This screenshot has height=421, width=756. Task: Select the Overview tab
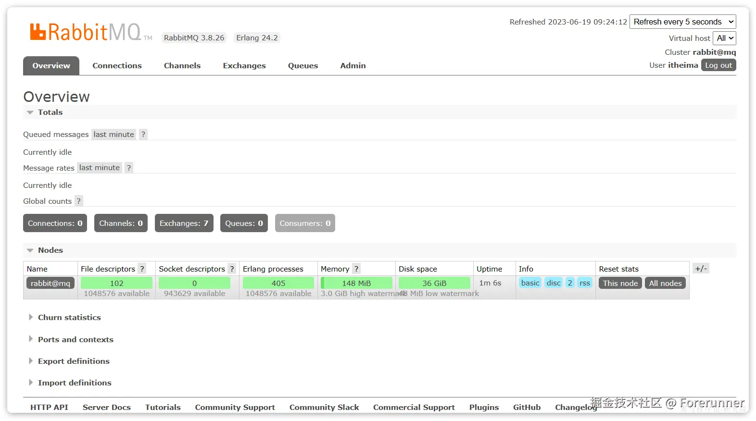(x=51, y=66)
